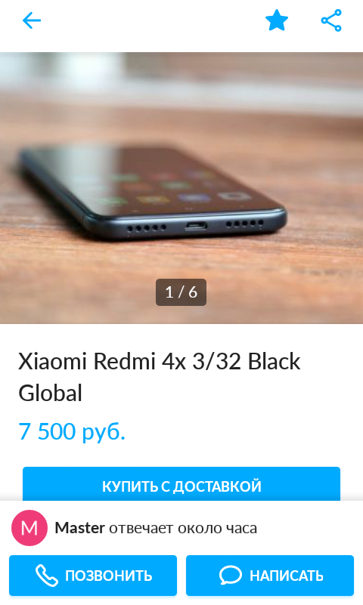
Task: Select the Xiaomi Redmi 4x listing title
Action: [159, 377]
